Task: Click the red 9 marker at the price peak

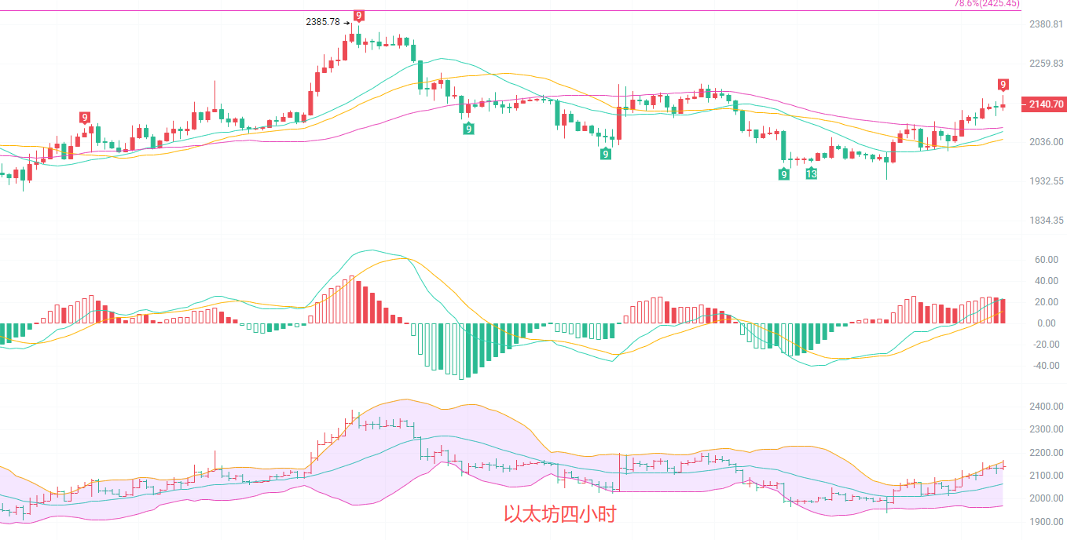Action: coord(358,15)
